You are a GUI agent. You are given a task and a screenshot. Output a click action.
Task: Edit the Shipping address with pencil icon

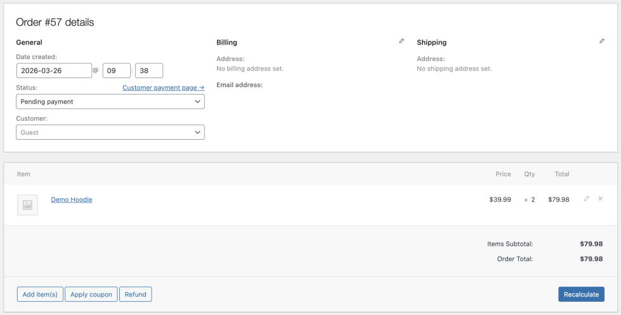click(x=602, y=41)
